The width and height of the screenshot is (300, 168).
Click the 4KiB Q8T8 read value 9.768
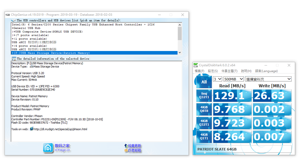click(232, 109)
